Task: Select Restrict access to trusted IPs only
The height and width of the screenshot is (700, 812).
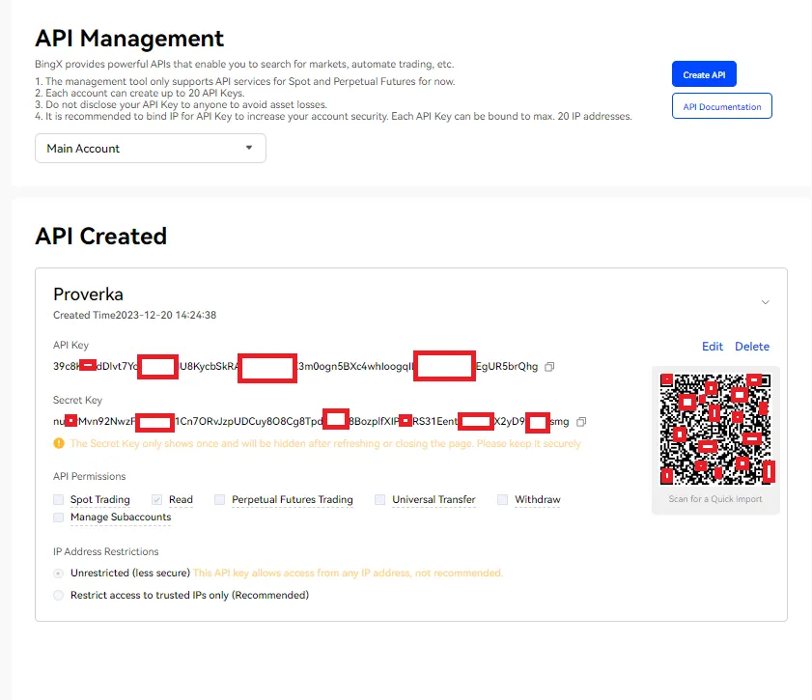Action: (60, 596)
